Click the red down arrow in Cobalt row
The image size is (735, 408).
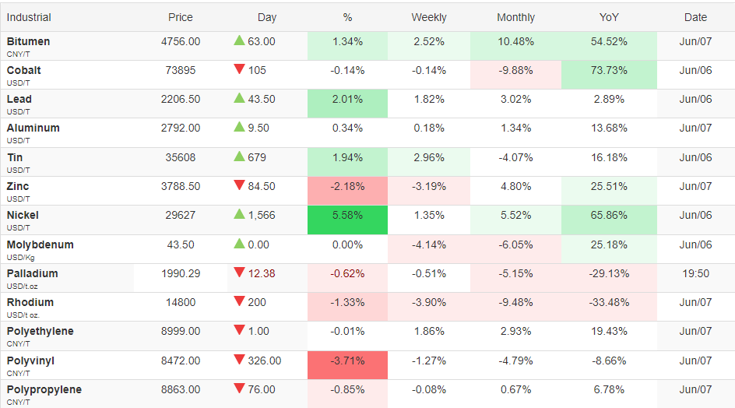pos(239,70)
